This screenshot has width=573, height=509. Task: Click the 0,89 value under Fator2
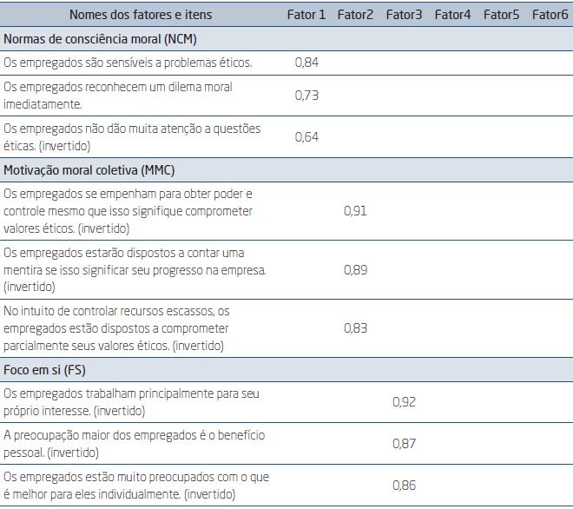tap(356, 269)
